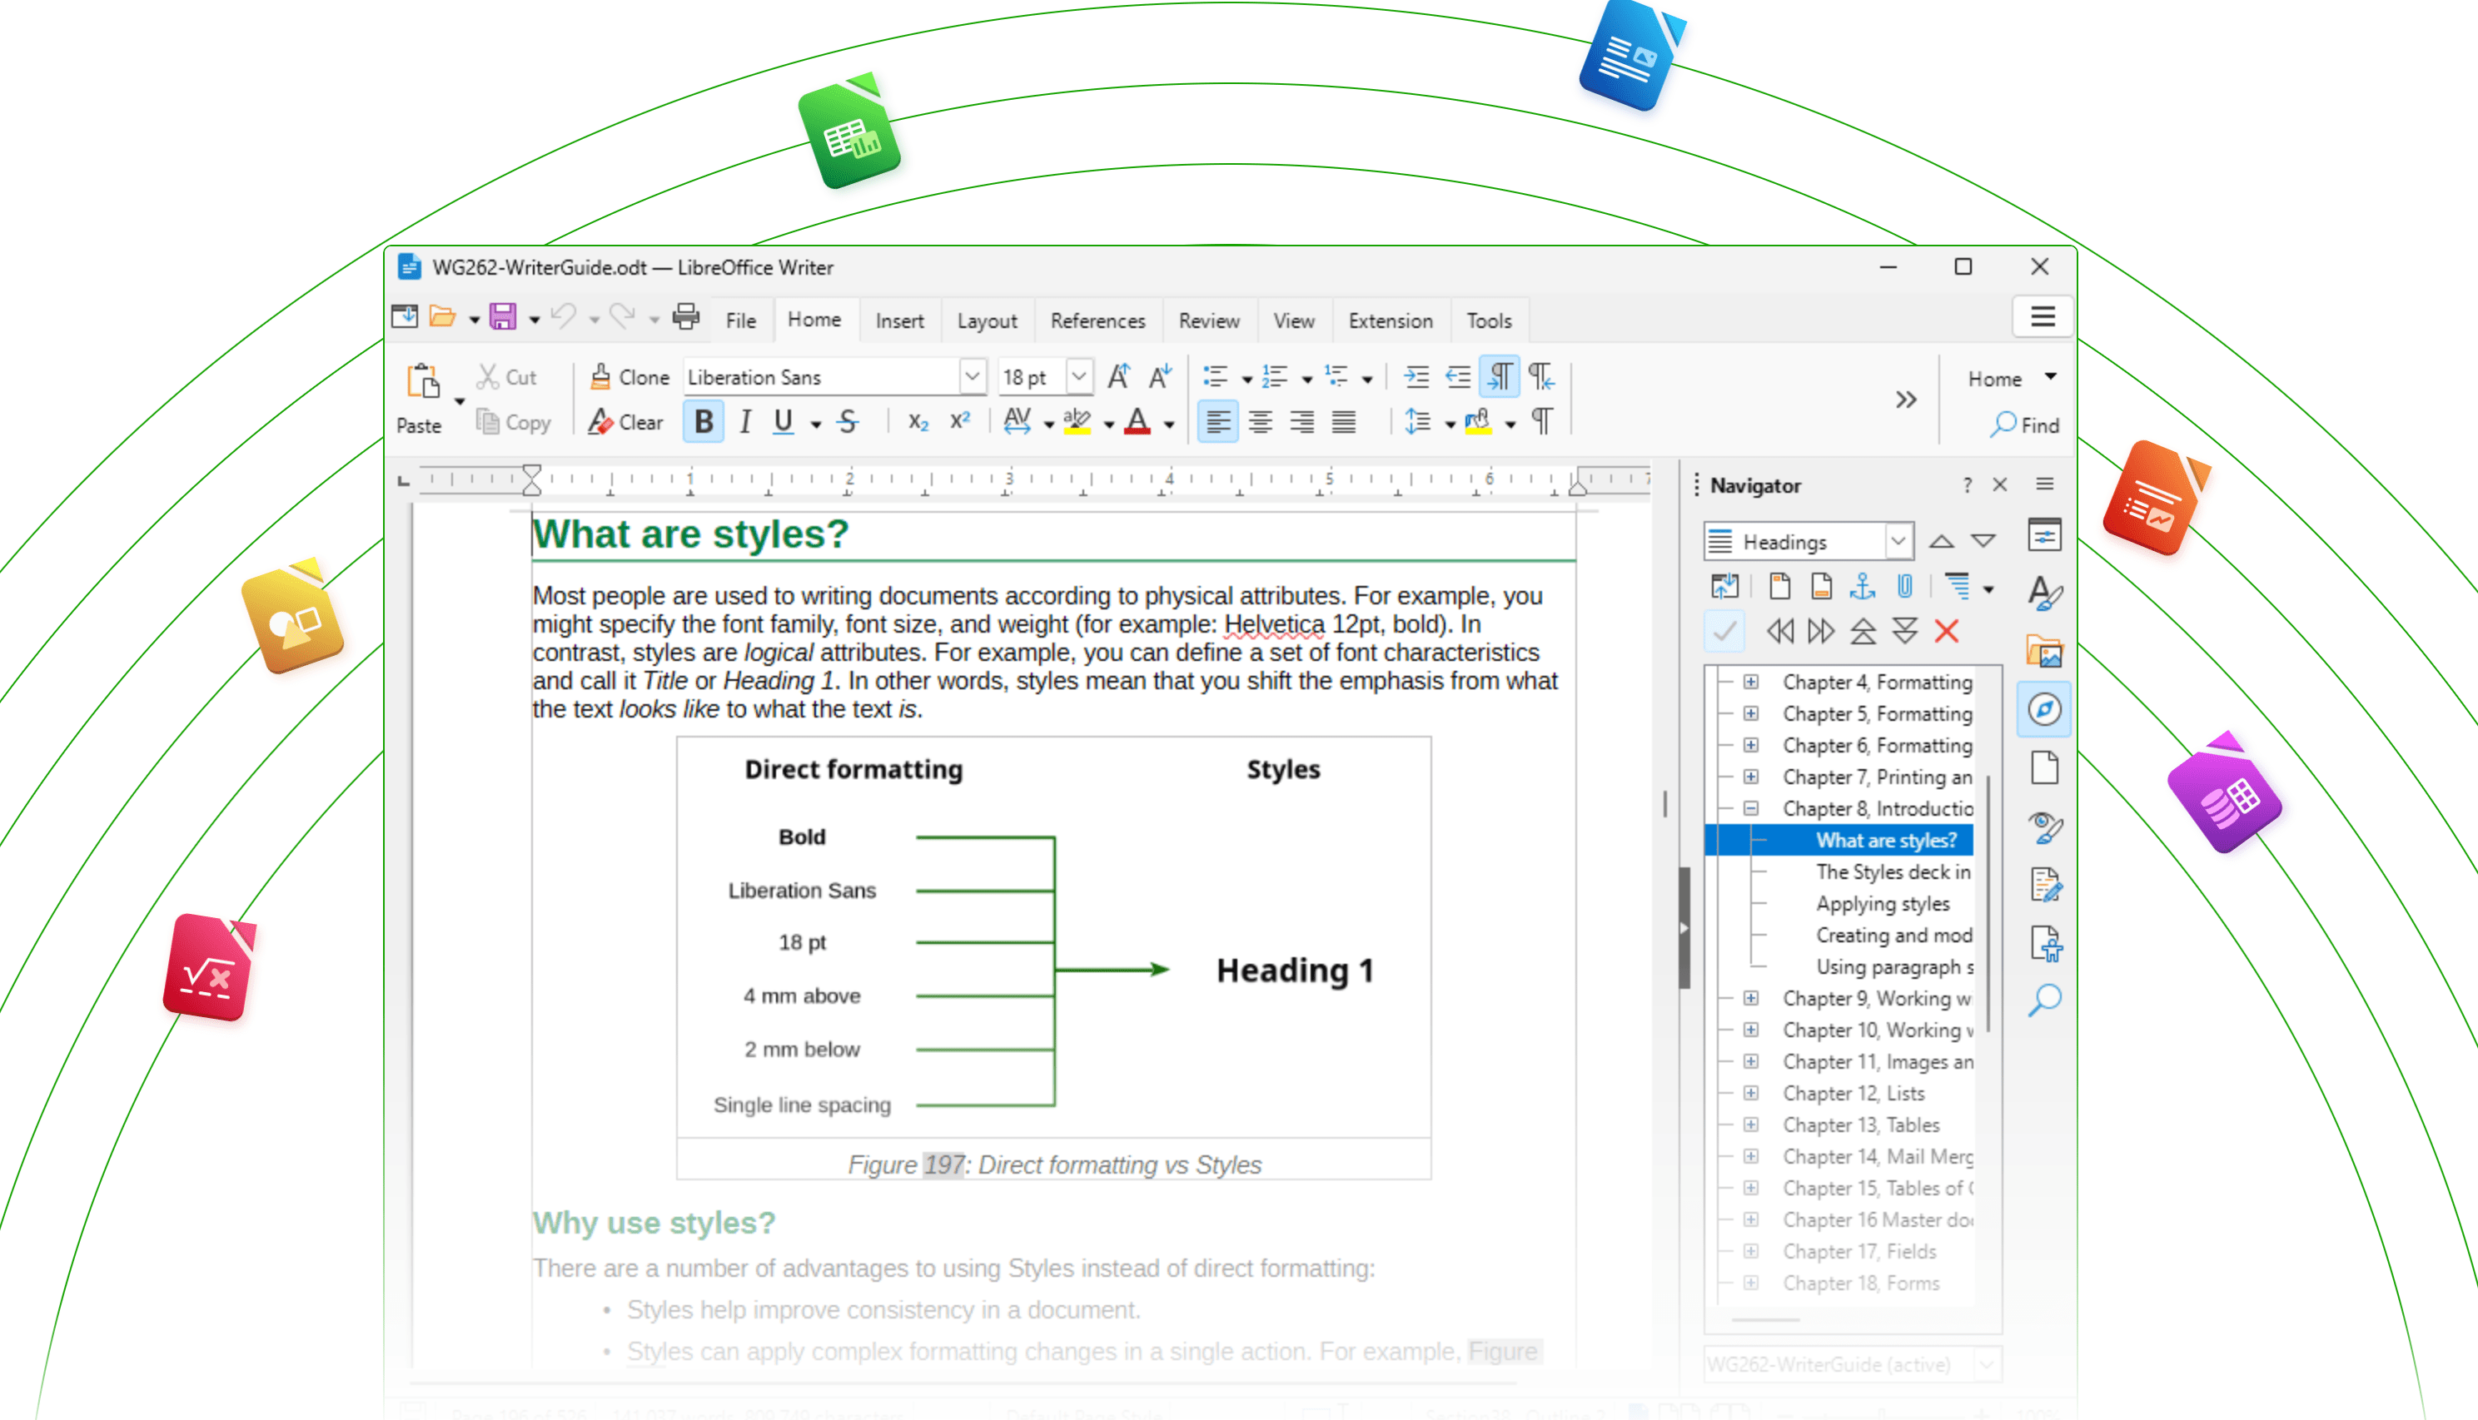
Task: Switch to the Layout tab
Action: tap(987, 320)
